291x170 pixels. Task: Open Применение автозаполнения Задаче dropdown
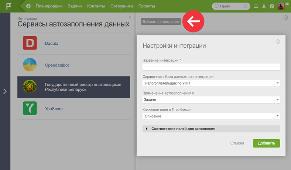pyautogui.click(x=211, y=100)
